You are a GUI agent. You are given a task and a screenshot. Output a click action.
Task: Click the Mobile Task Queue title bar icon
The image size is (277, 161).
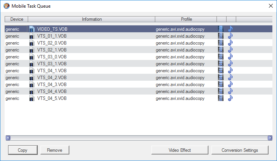6,6
